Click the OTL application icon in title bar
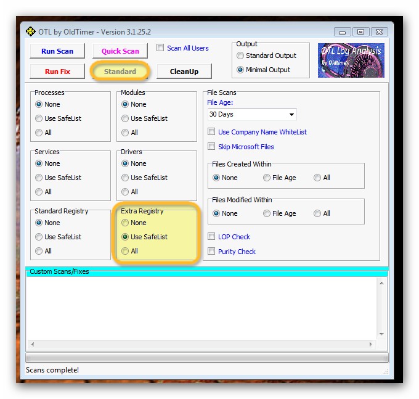This screenshot has height=399, width=419. pyautogui.click(x=31, y=31)
